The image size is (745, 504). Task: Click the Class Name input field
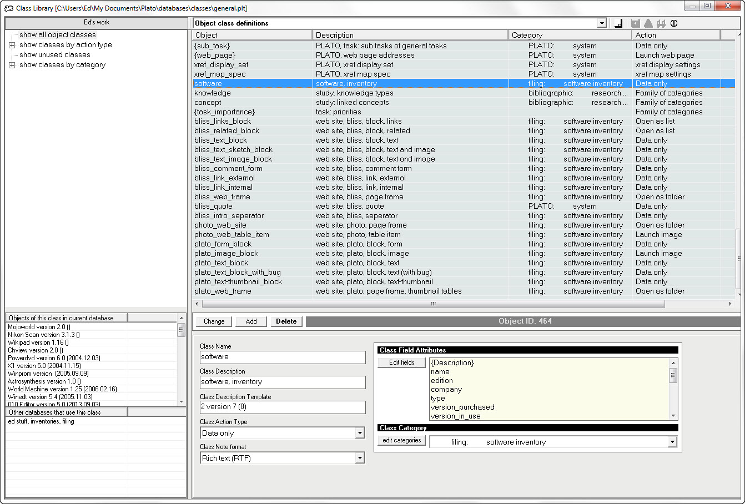[x=283, y=357]
